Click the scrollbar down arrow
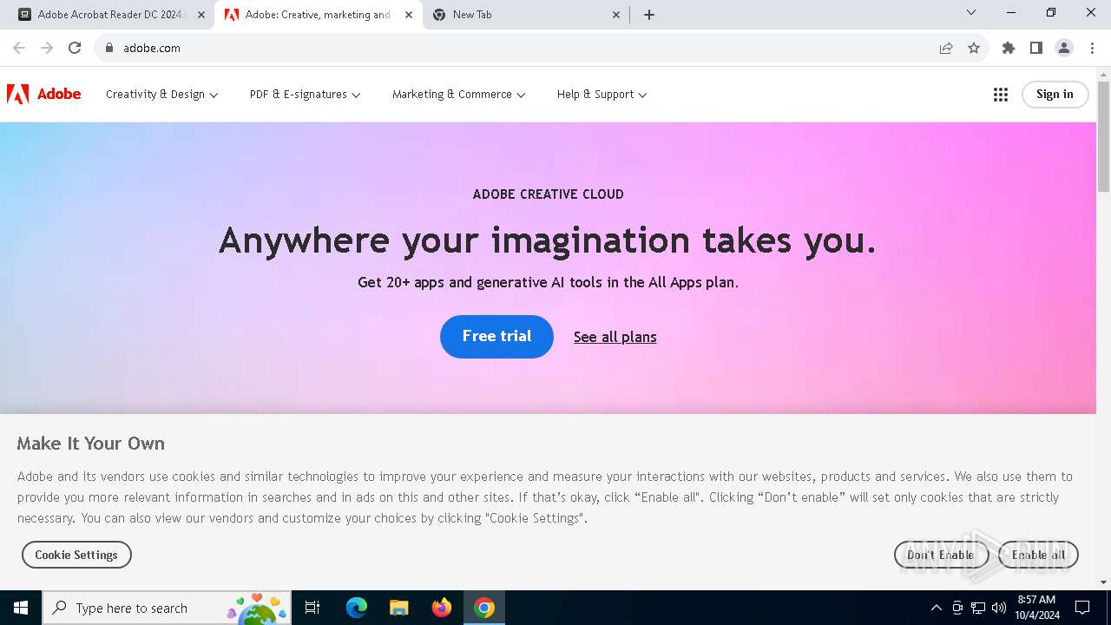 tap(1103, 582)
